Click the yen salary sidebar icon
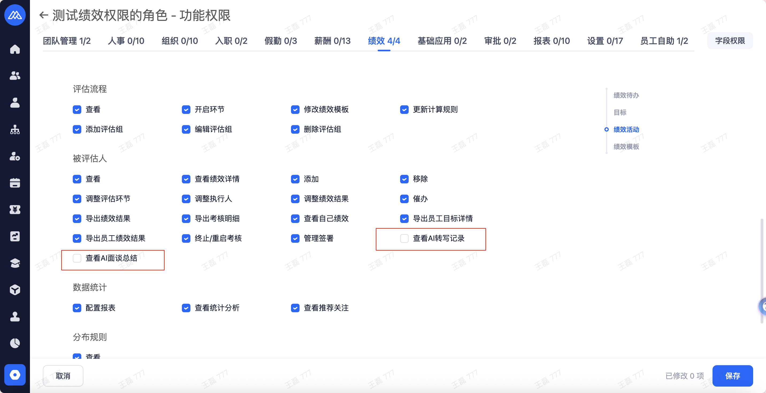 [x=15, y=210]
